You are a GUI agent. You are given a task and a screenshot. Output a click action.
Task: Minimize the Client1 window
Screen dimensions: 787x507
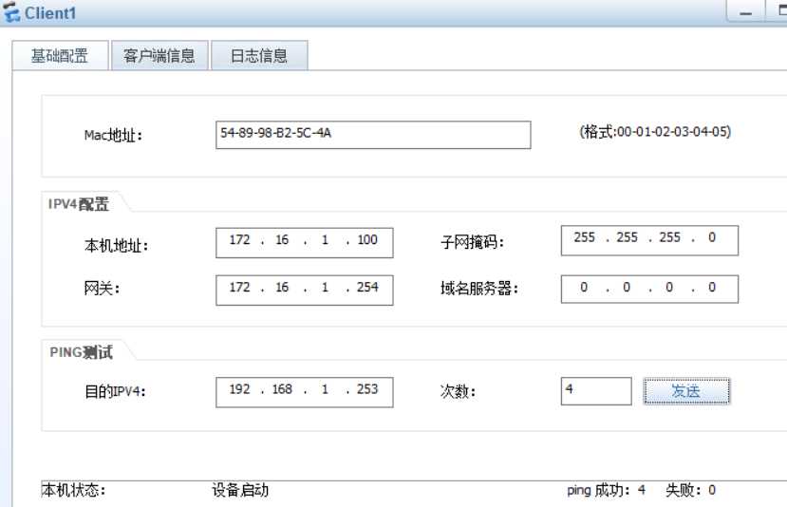745,11
